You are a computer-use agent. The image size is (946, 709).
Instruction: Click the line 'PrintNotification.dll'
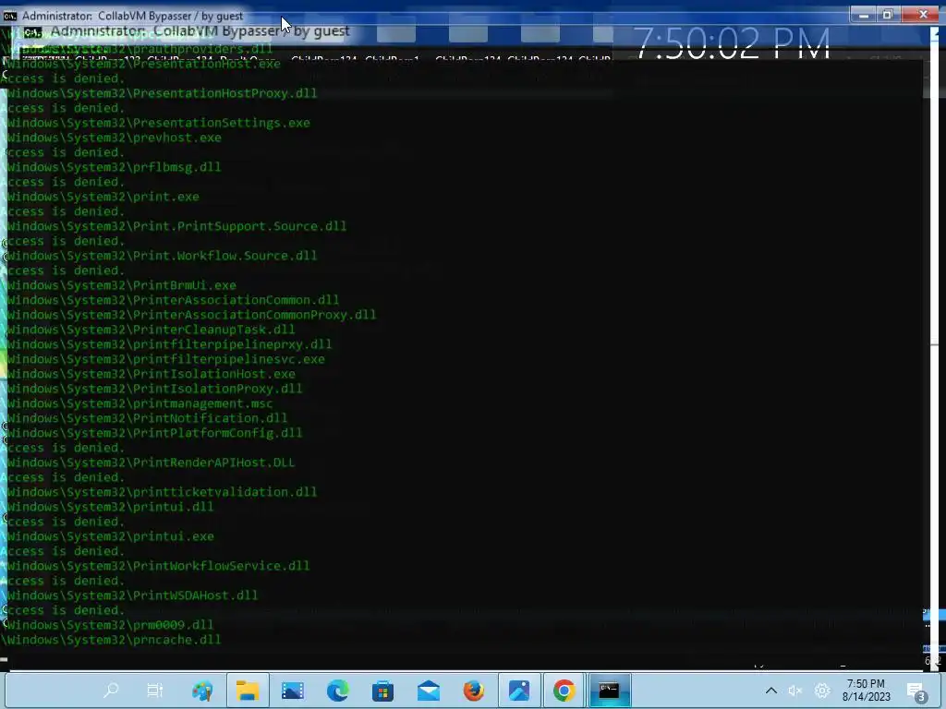click(147, 418)
